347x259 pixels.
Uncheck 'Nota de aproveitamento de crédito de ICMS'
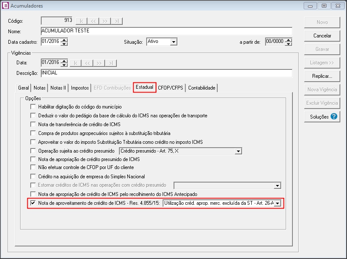33,203
